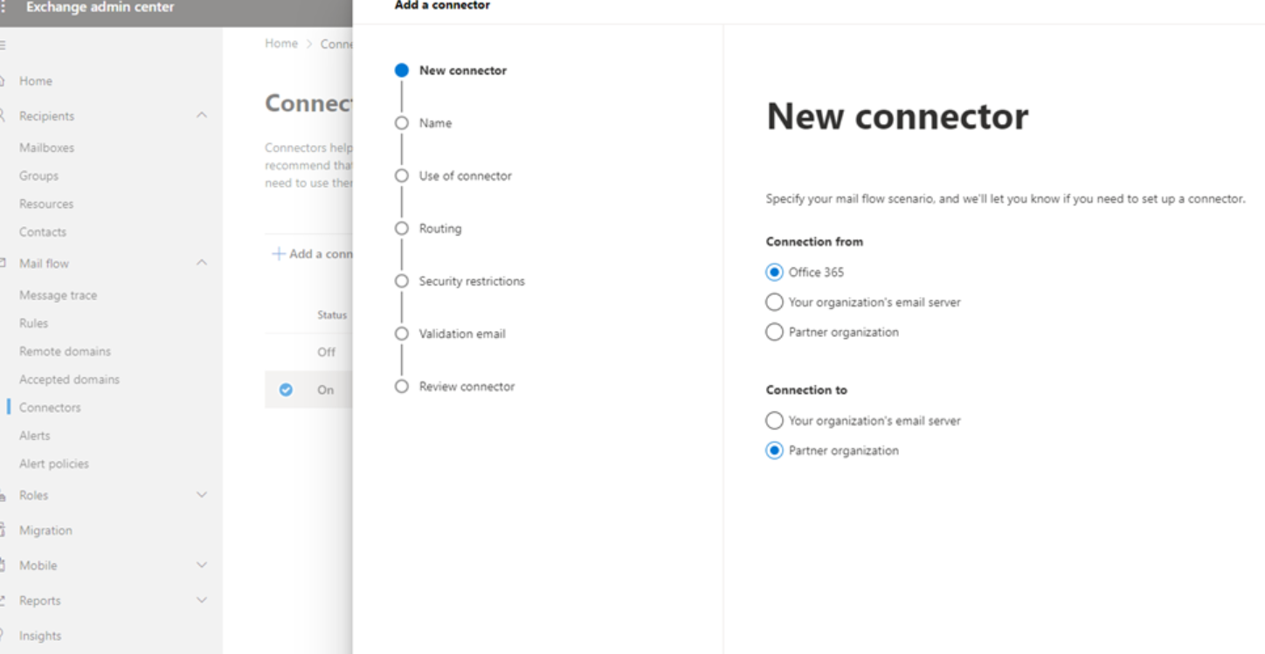This screenshot has height=654, width=1265.
Task: Expand the Roles section chevron
Action: click(x=202, y=495)
